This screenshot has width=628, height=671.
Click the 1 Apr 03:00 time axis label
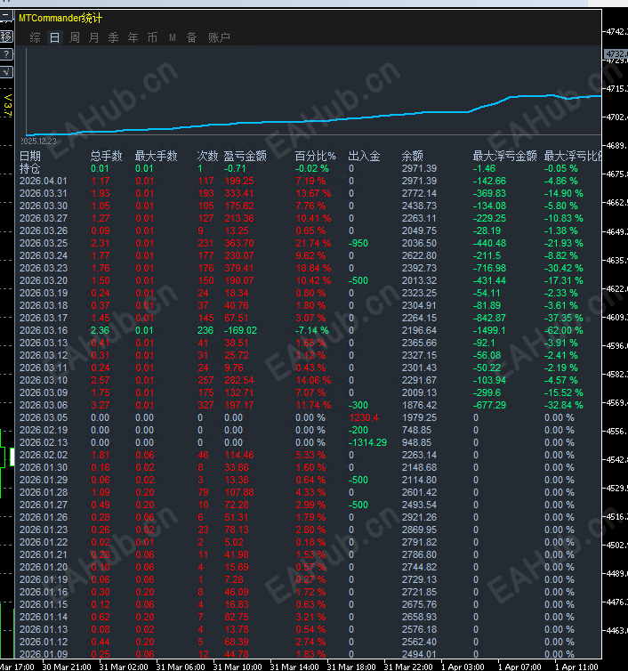(x=463, y=667)
